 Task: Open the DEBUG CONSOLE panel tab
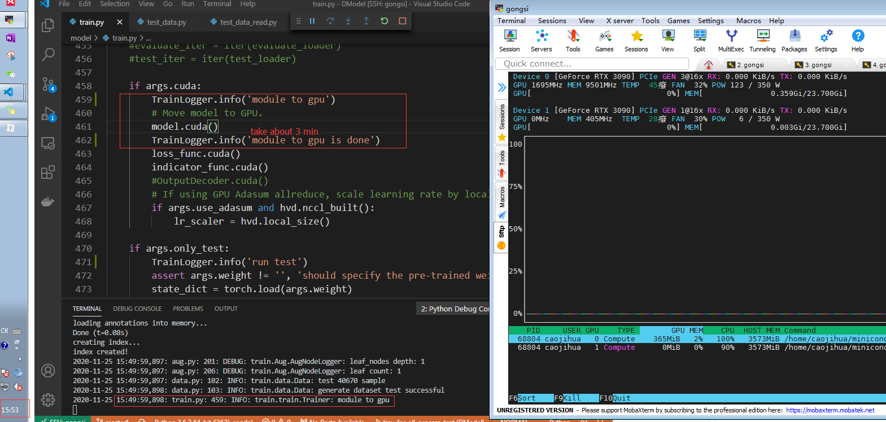[x=137, y=309]
